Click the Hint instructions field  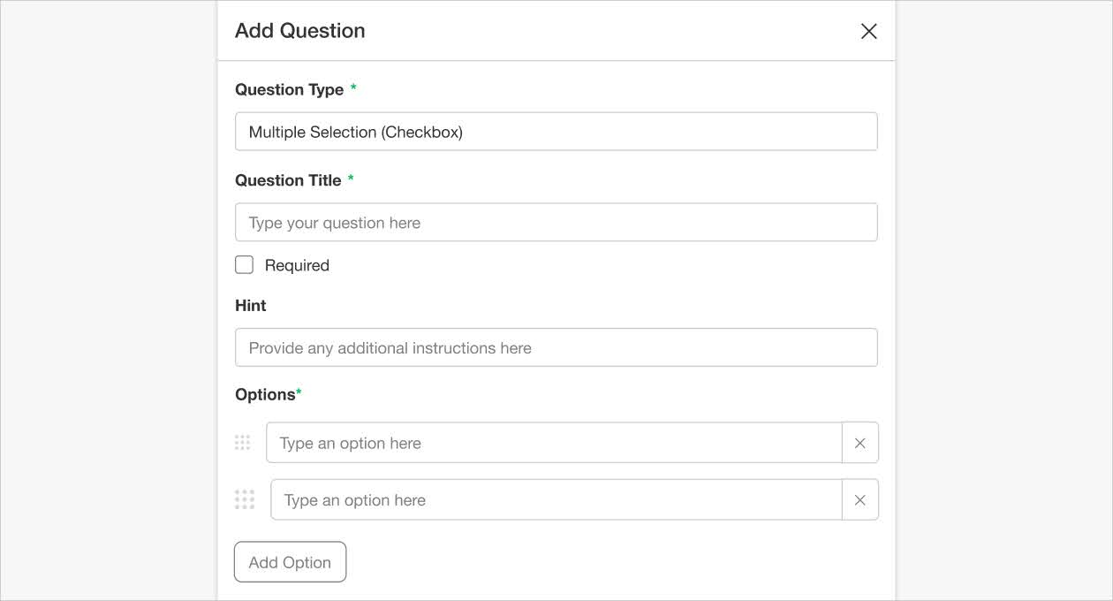pos(556,347)
